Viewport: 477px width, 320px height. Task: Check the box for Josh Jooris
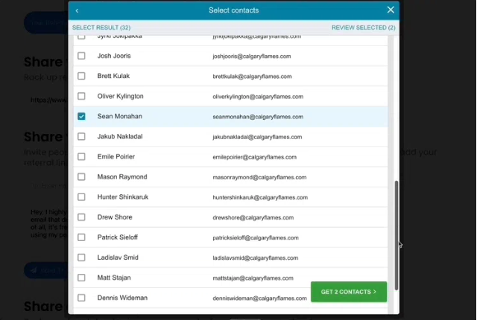click(81, 56)
